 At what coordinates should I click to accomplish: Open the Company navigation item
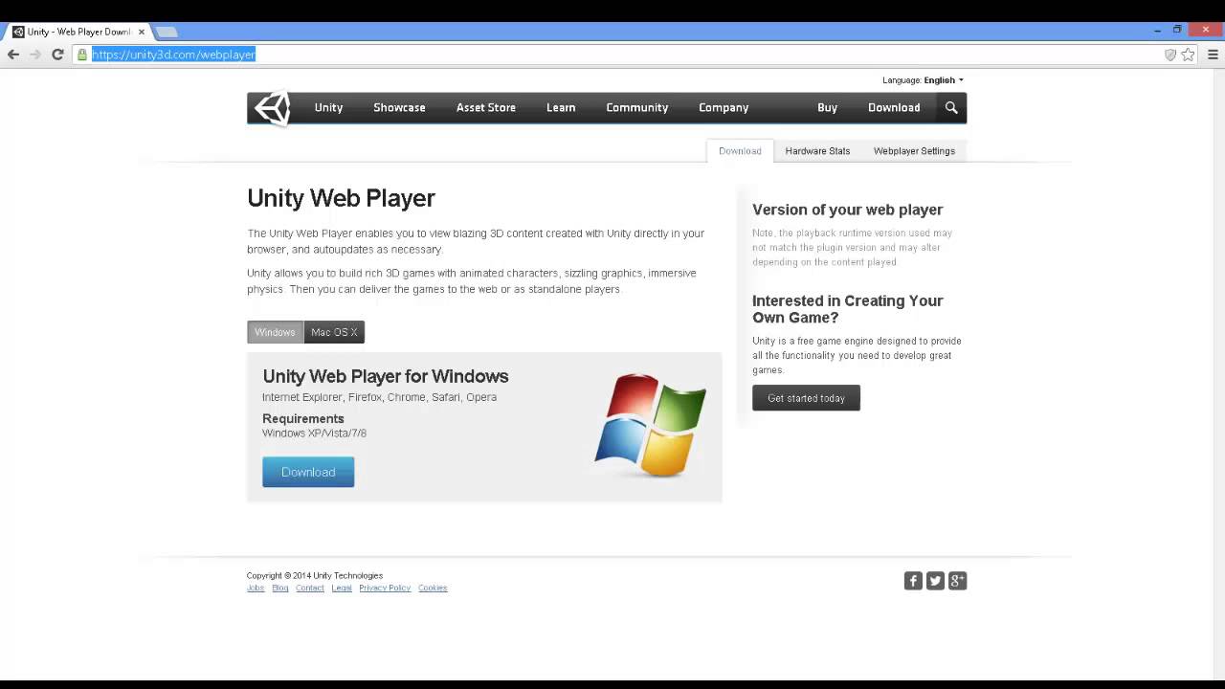tap(724, 107)
